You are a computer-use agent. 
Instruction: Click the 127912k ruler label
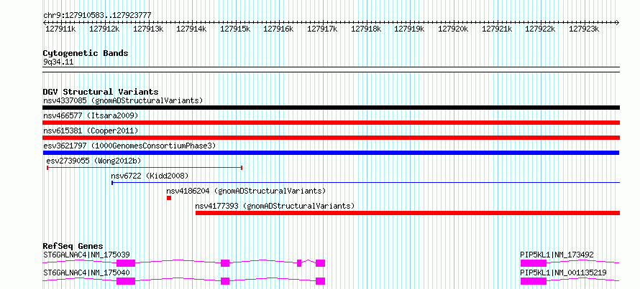(104, 29)
